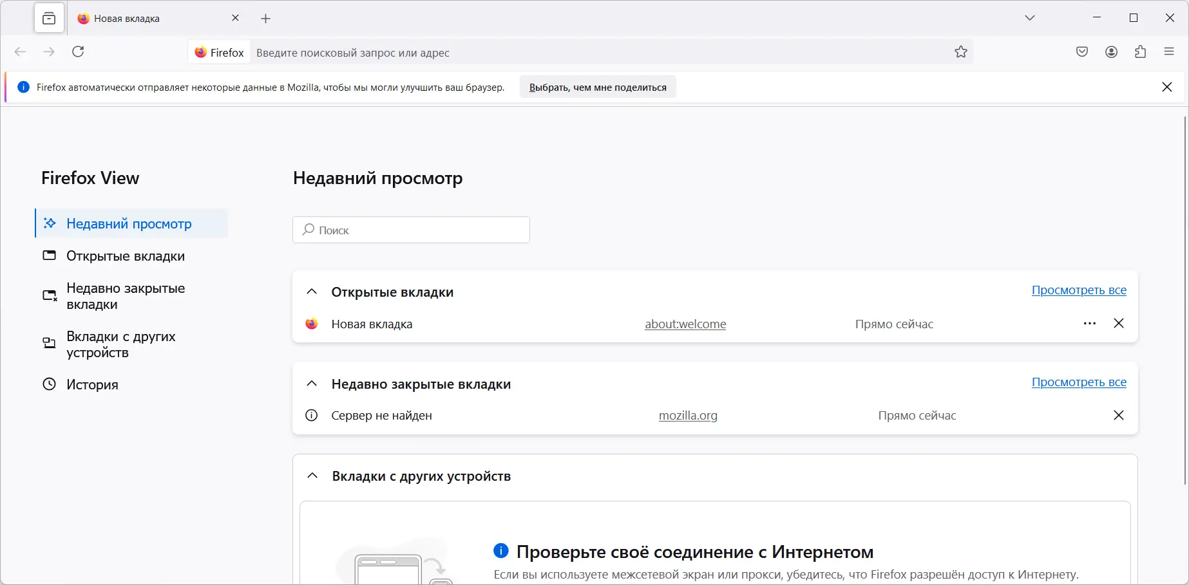
Task: Click the bookmark star icon
Action: click(x=960, y=52)
